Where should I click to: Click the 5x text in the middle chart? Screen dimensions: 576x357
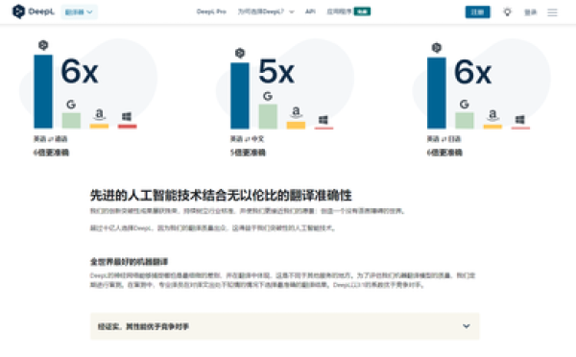click(276, 71)
